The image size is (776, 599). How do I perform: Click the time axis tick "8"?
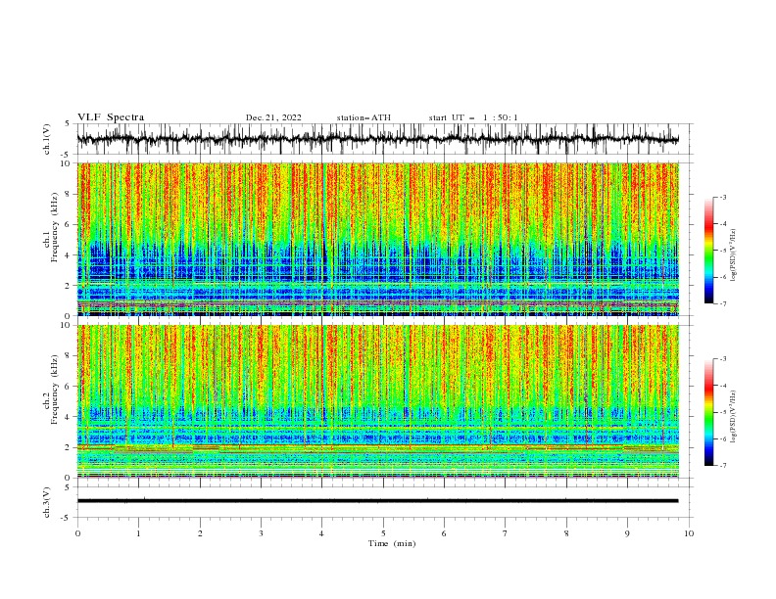pos(566,533)
